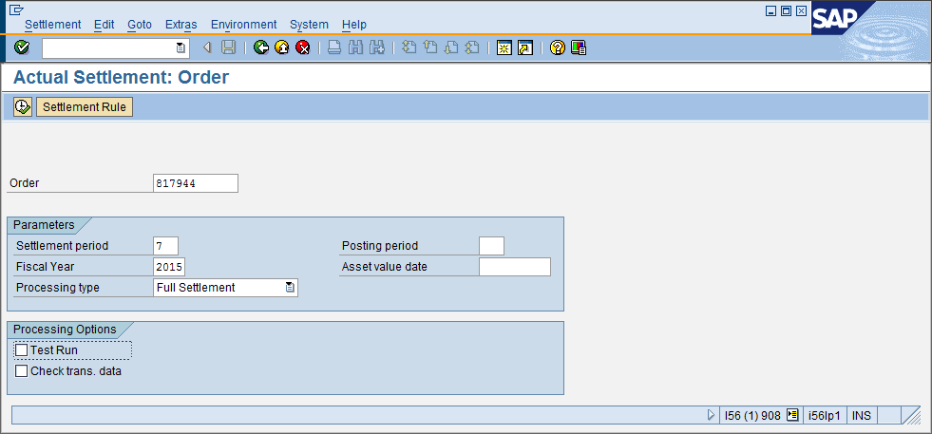932x434 pixels.
Task: Click the window menu icon at top left
Action: [17, 9]
